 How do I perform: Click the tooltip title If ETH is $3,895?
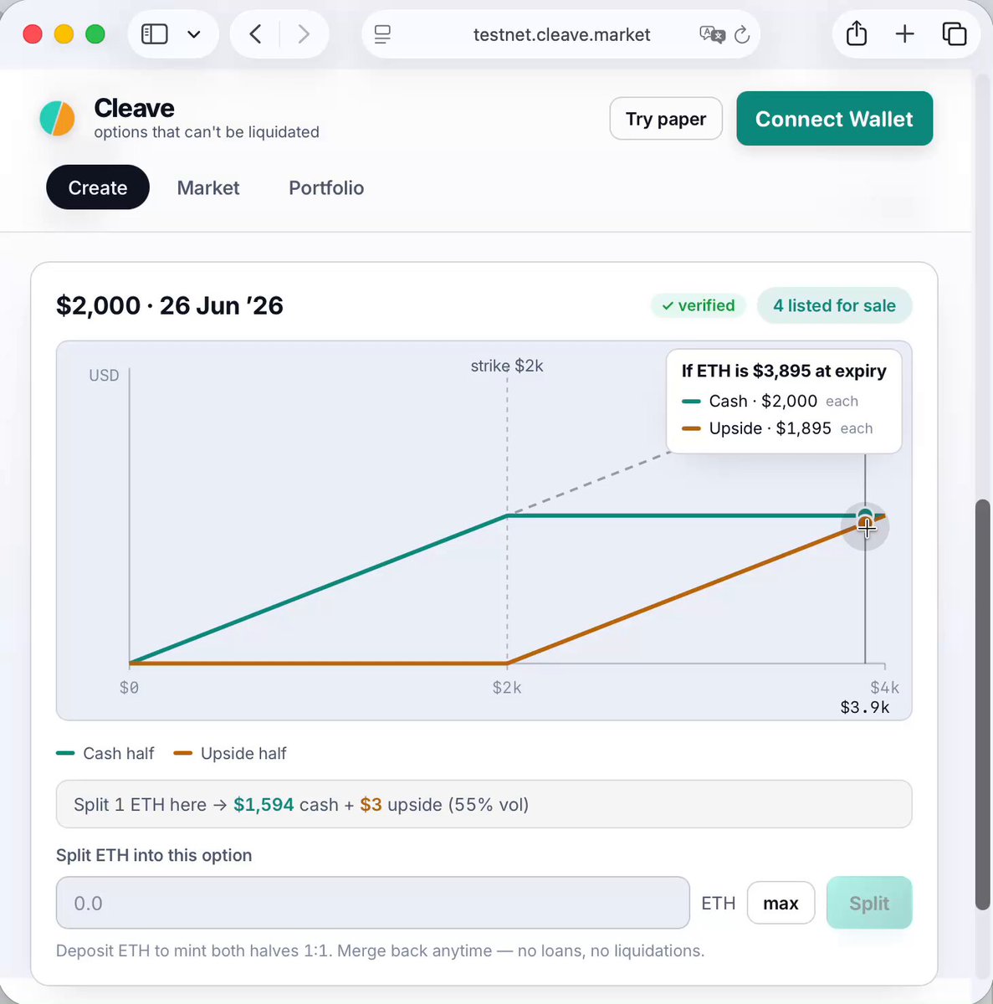(784, 371)
